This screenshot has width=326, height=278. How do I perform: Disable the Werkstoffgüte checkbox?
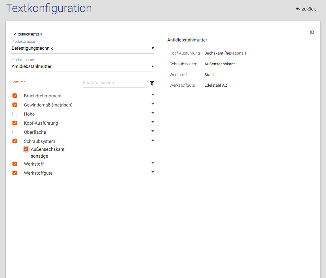pyautogui.click(x=15, y=173)
